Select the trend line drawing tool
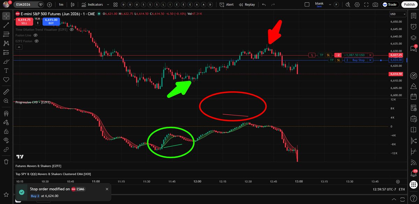The width and height of the screenshot is (419, 204). 6,25
